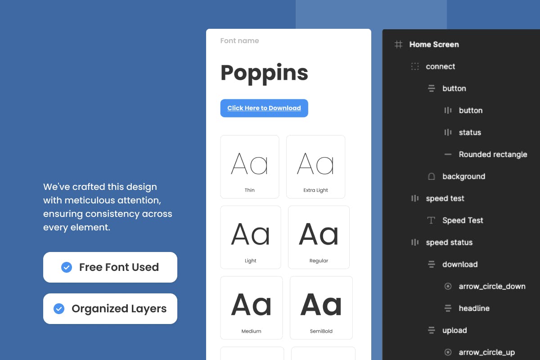Click the dashed group icon beside connect

point(415,67)
